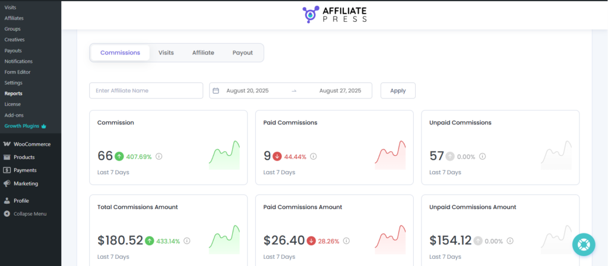
Task: Collapse the admin sidebar menu
Action: (30, 213)
